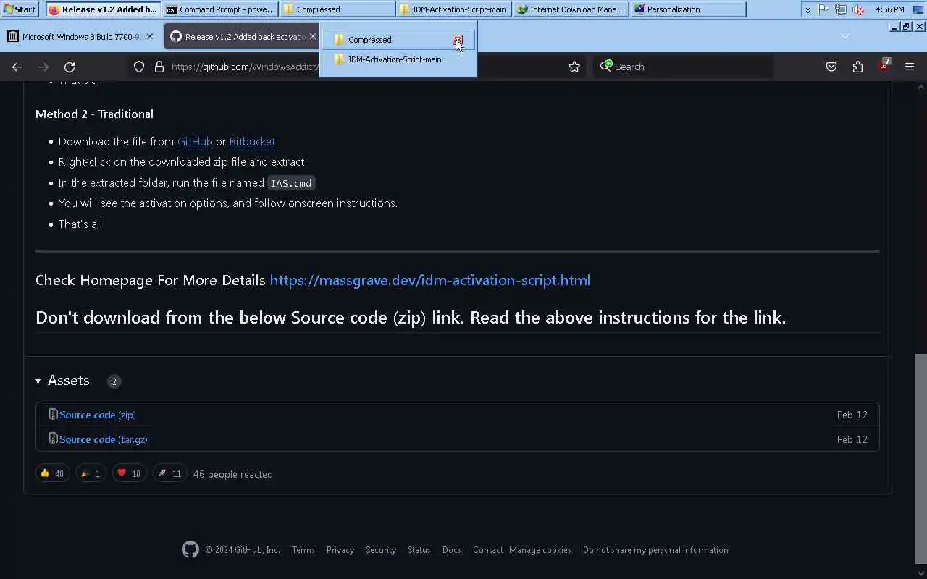This screenshot has width=927, height=579.
Task: Open Pocket save icon
Action: [831, 67]
